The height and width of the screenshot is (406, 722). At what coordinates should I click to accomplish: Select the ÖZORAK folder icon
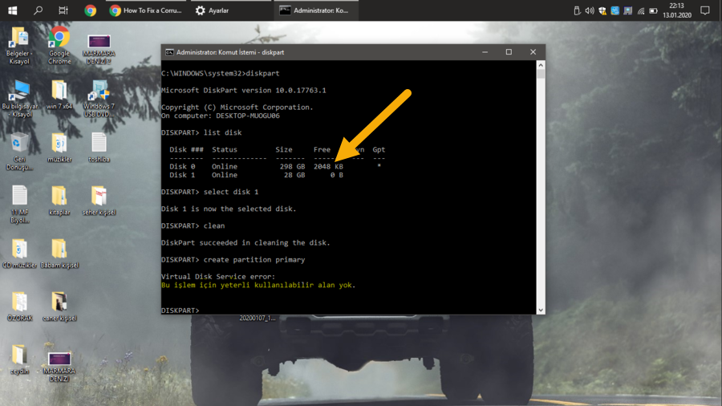point(19,307)
